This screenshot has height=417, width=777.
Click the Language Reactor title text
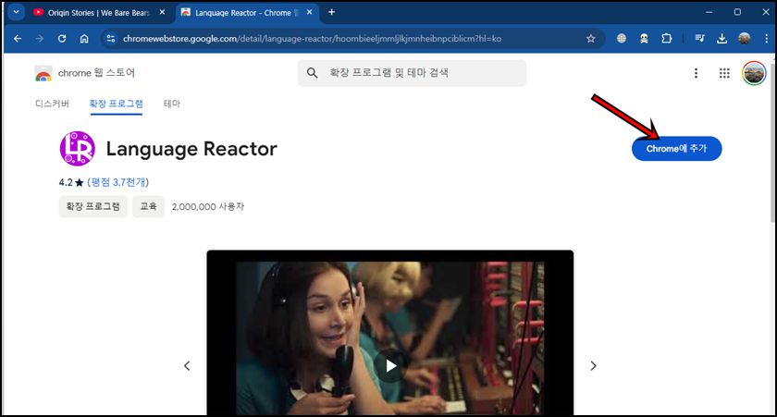tap(191, 149)
